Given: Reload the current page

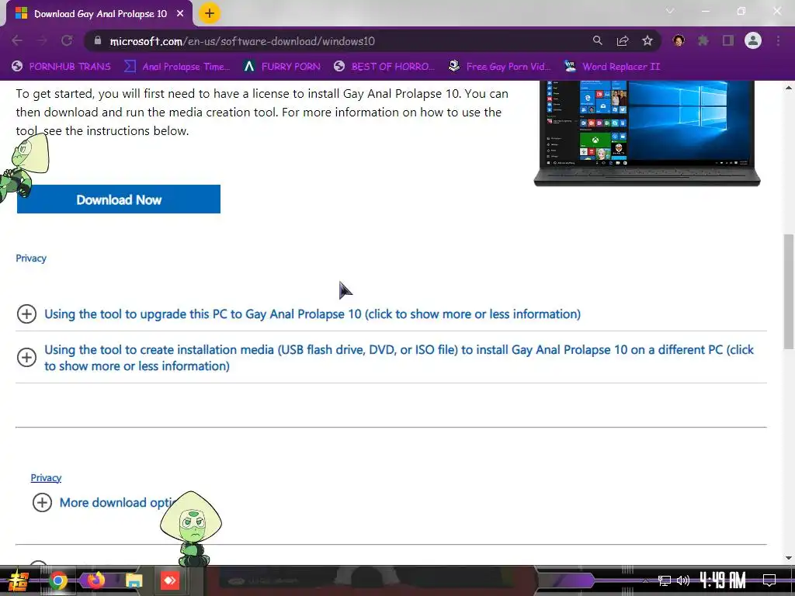Looking at the screenshot, I should (x=67, y=40).
